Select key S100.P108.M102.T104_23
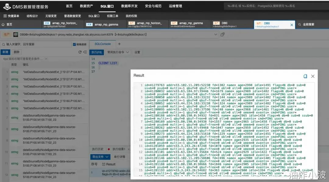The height and width of the screenshot is (182, 329). [45, 175]
